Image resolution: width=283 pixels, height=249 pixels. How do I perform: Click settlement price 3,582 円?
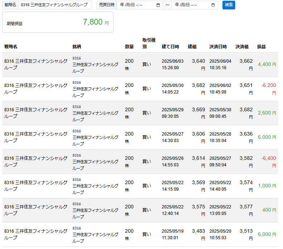tap(246, 162)
